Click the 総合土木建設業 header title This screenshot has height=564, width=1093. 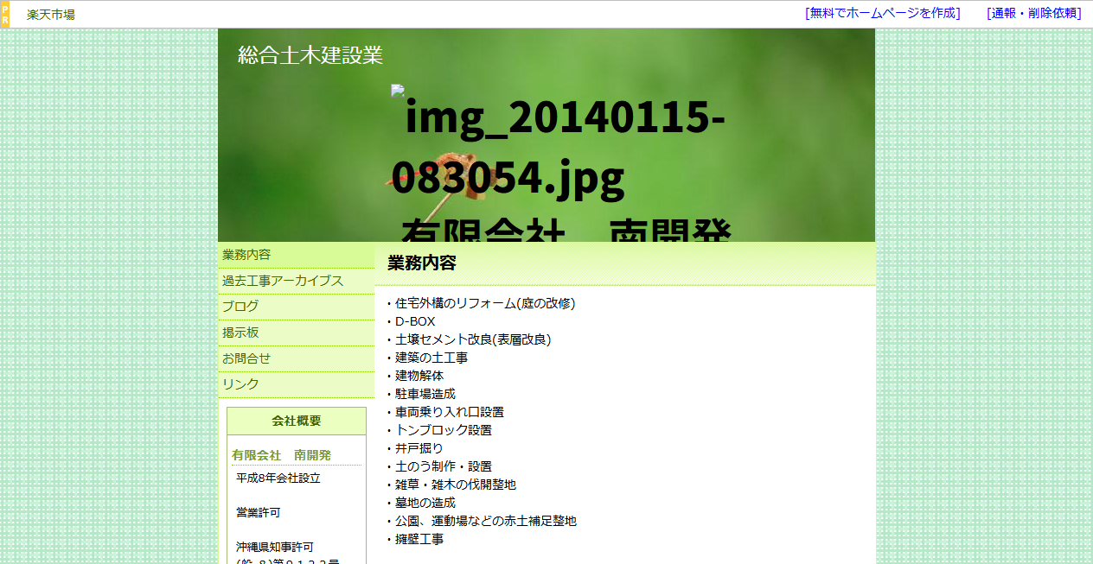pos(310,54)
